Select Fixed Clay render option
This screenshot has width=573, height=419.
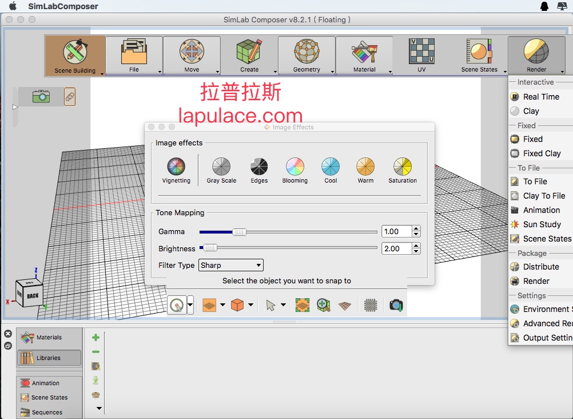point(541,153)
